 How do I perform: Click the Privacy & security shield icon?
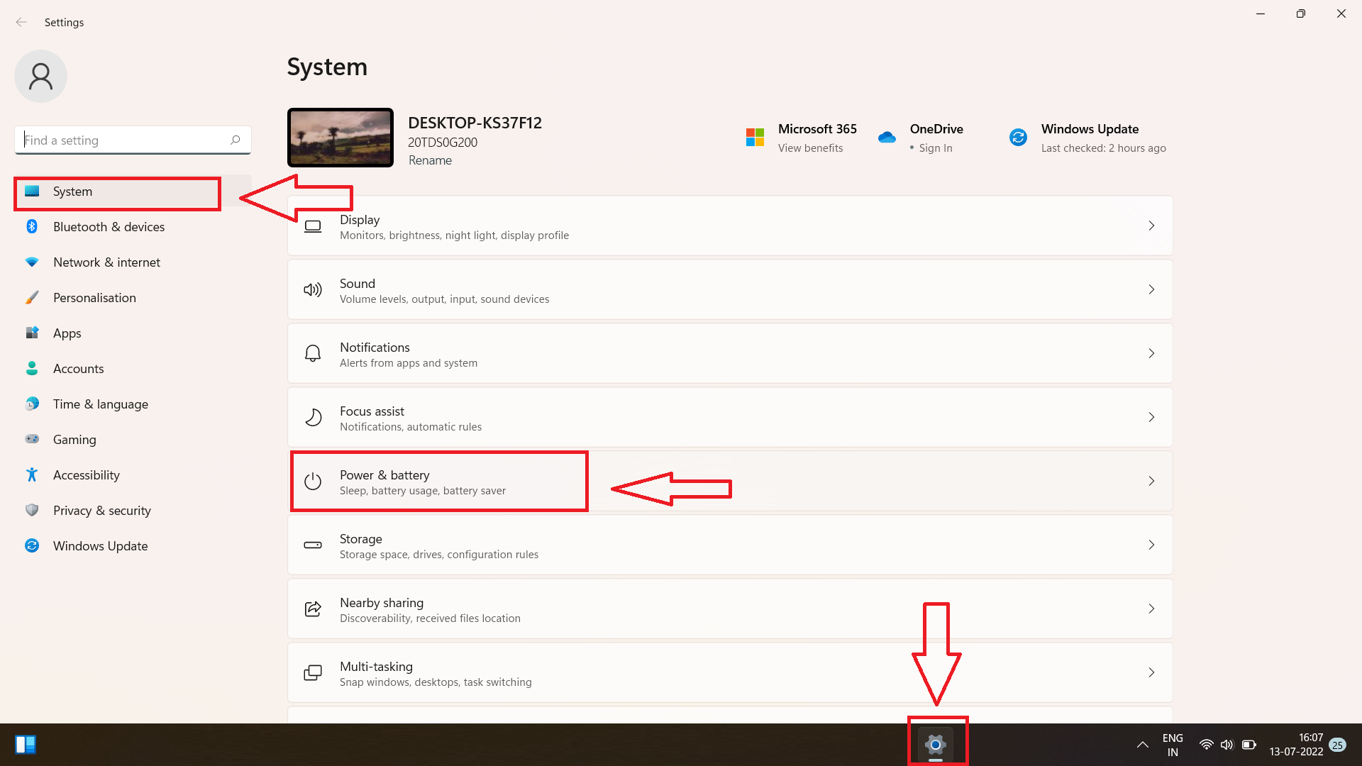32,511
